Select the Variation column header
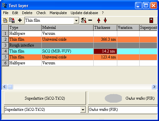Screen dimensions: 159x121 [128, 28]
